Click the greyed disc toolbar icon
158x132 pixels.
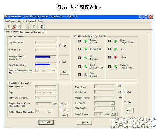point(20,27)
